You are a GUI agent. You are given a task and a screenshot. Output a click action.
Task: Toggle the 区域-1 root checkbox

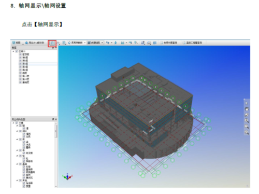tap(17, 51)
